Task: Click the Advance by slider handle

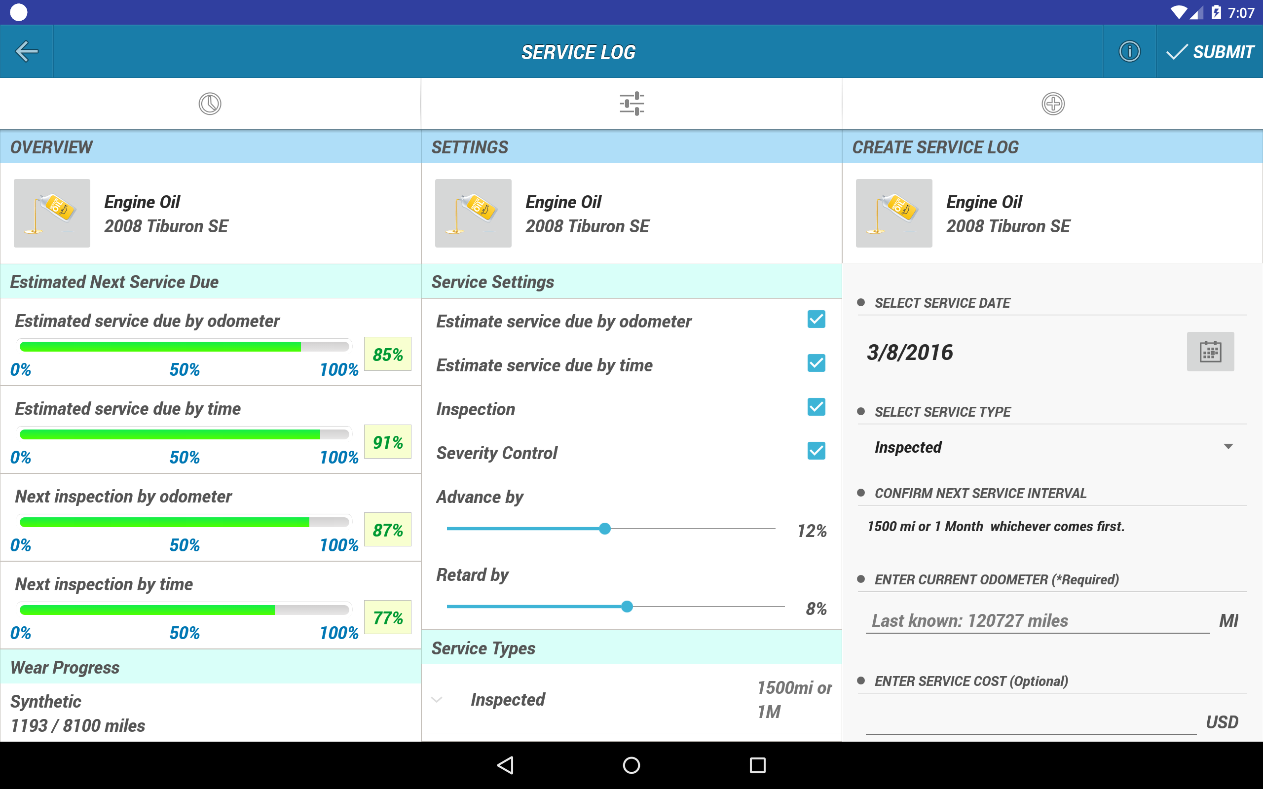Action: click(604, 529)
